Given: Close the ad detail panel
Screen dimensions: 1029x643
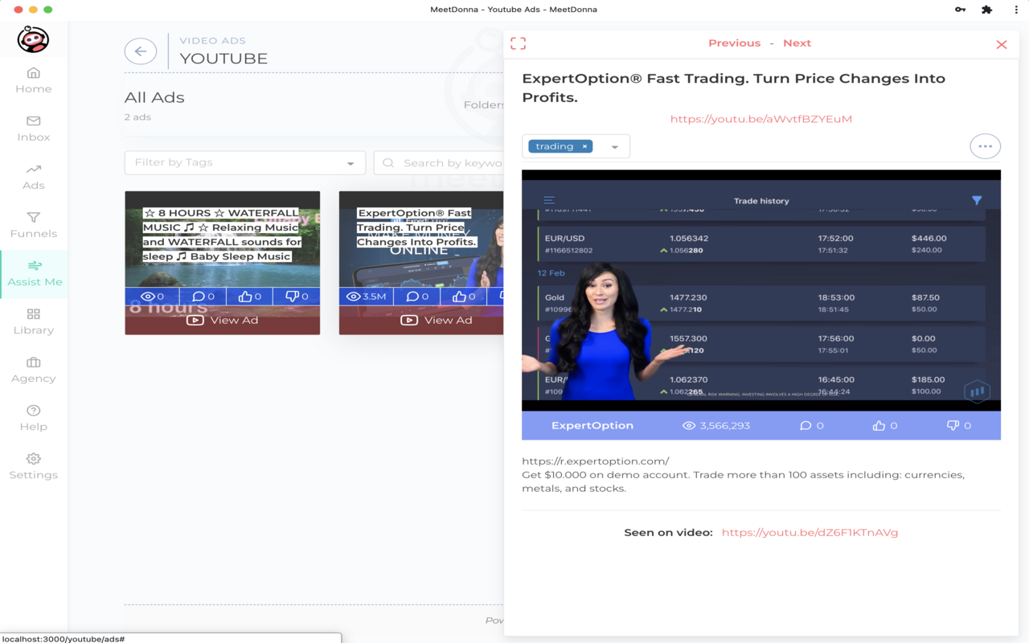Looking at the screenshot, I should pos(1002,44).
